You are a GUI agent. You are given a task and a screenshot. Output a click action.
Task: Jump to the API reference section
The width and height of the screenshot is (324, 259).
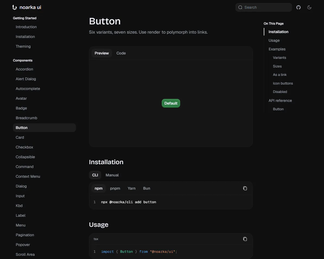[x=280, y=101]
